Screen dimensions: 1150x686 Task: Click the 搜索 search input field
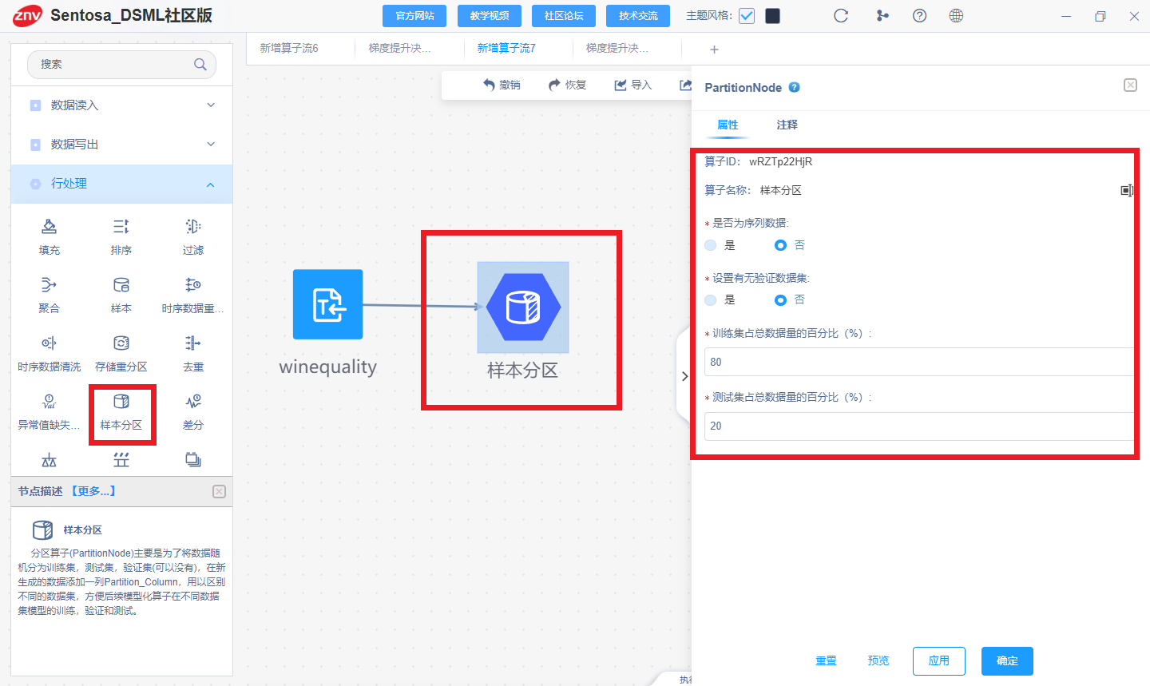click(121, 65)
